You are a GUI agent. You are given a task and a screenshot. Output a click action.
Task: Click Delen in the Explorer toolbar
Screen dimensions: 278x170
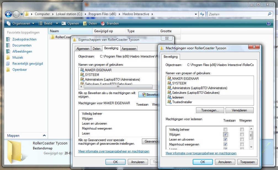[x=90, y=23]
